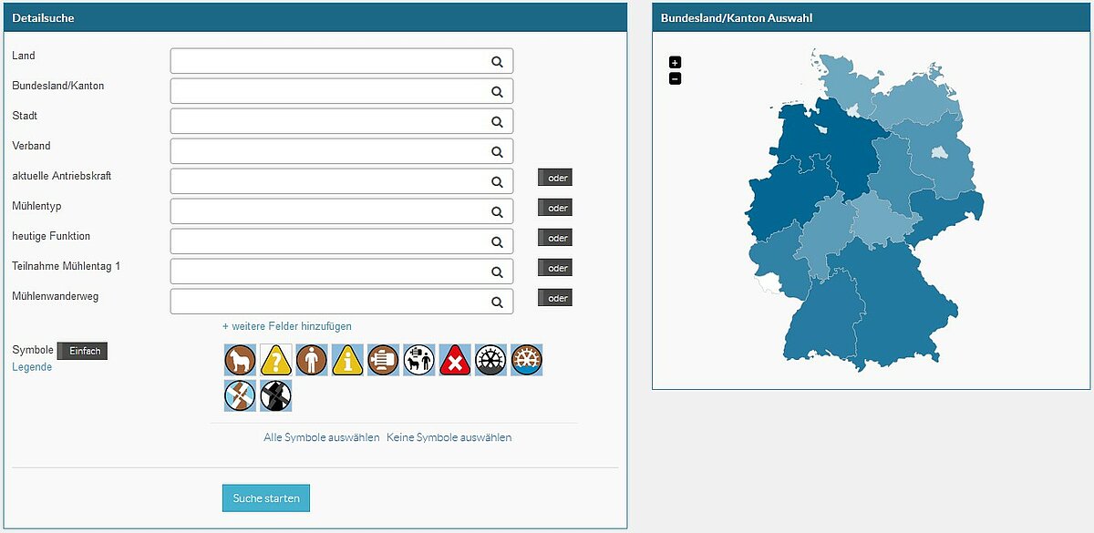Select the black windmill symbol
Viewport: 1094px width, 533px height.
[x=275, y=395]
